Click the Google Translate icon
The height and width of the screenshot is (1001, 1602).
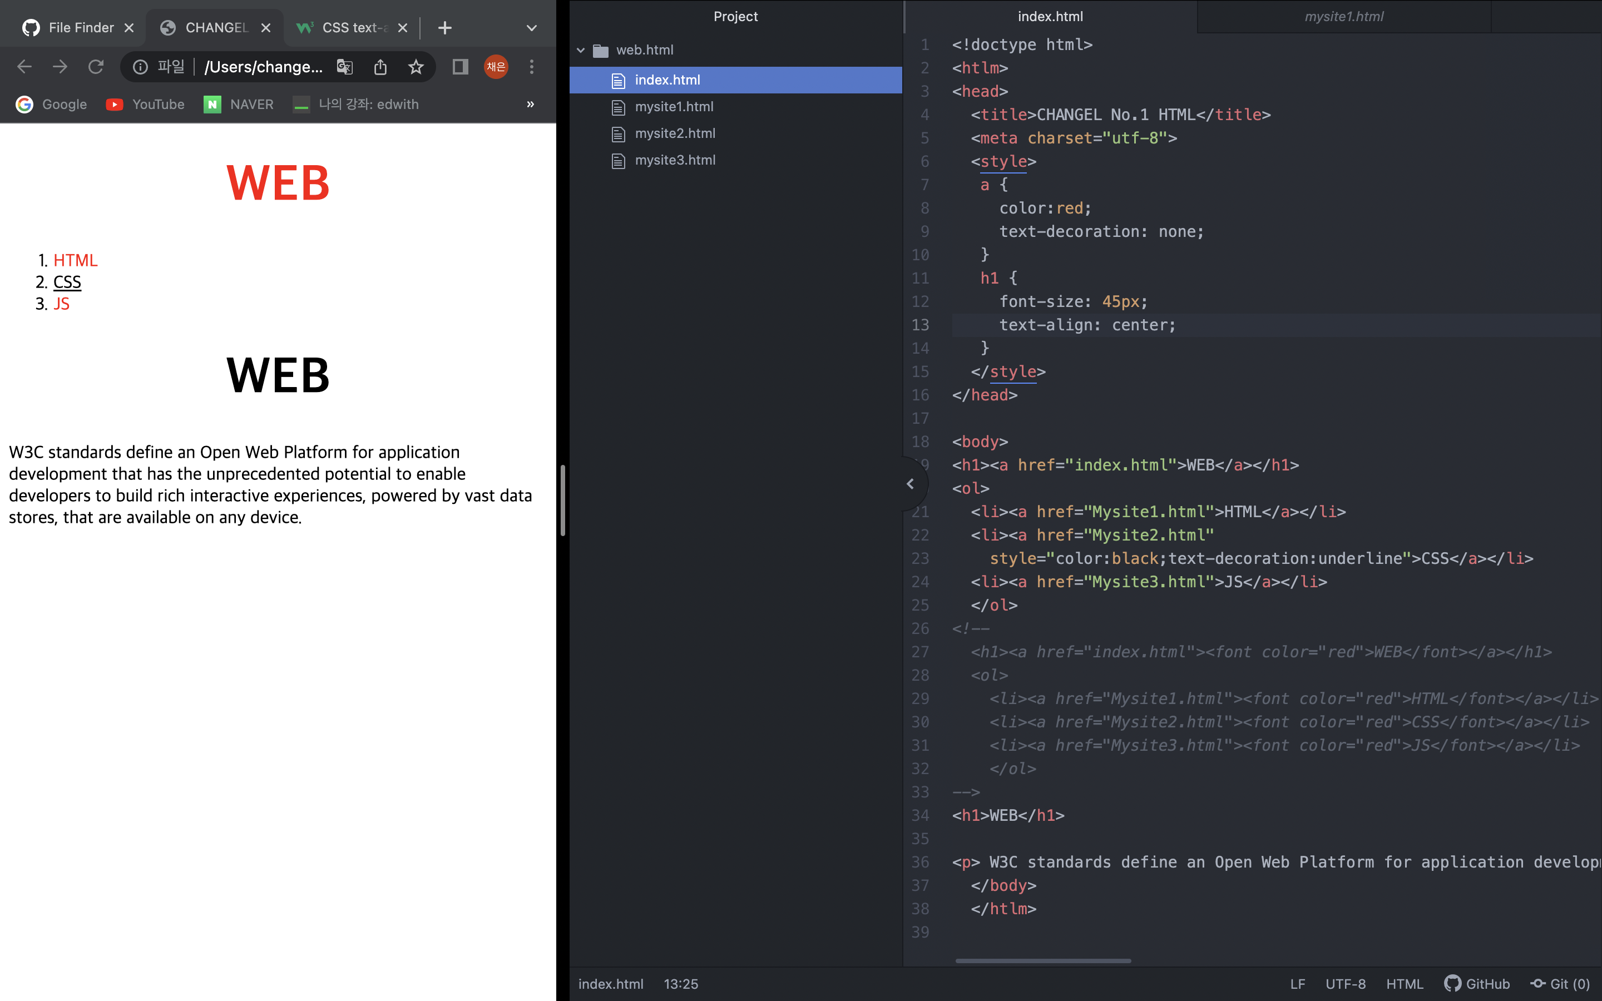(x=345, y=67)
